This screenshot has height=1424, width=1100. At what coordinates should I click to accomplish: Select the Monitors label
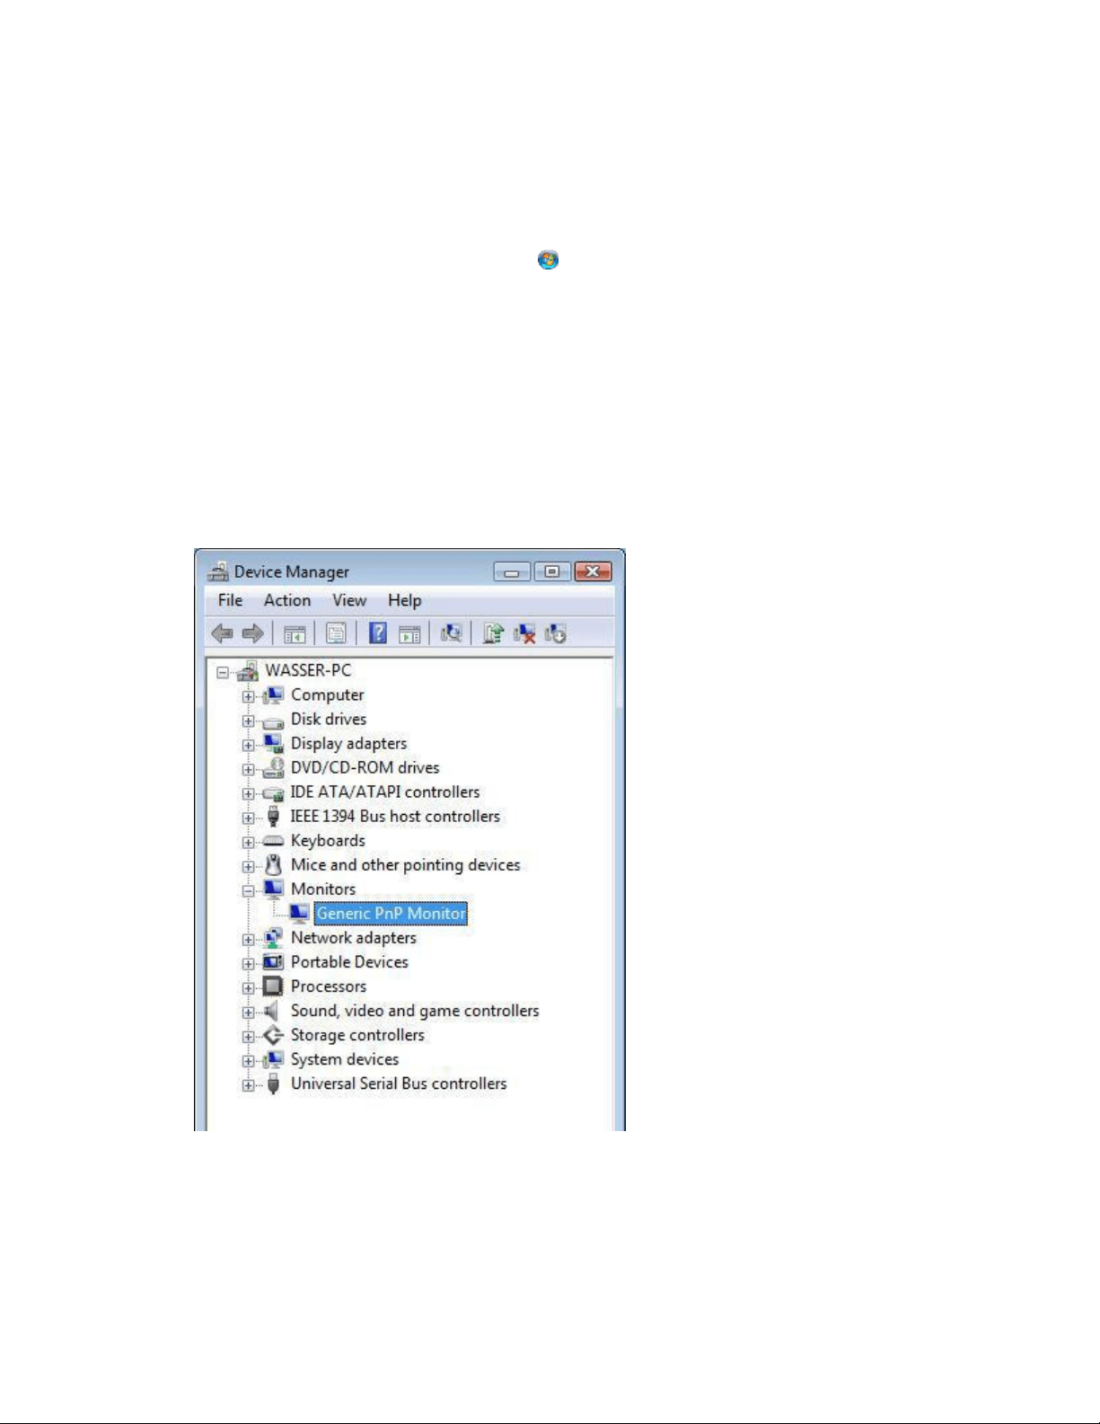click(x=323, y=889)
